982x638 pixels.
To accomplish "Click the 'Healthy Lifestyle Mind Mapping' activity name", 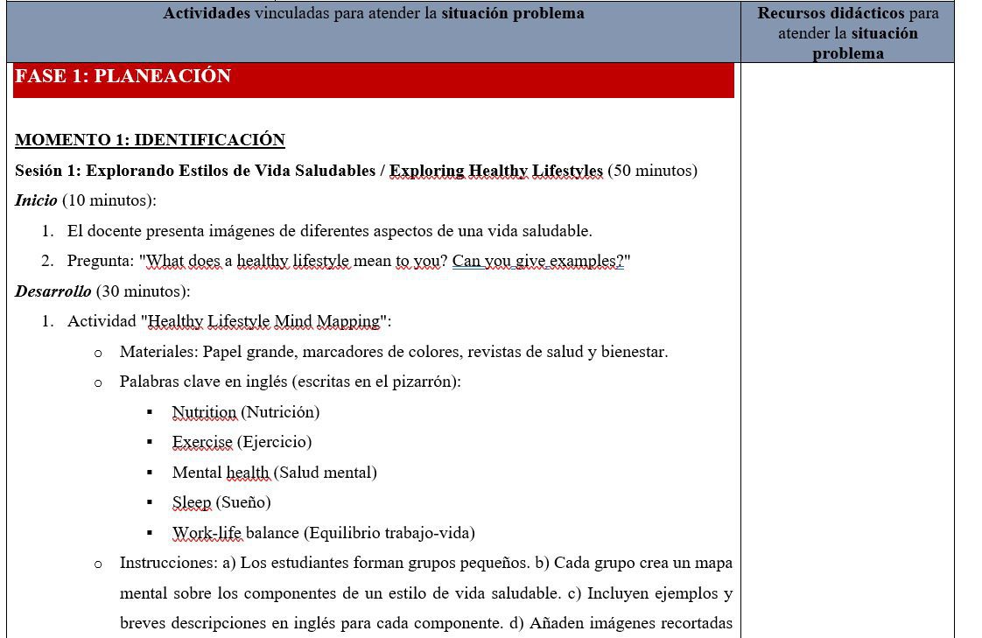I will click(x=265, y=321).
